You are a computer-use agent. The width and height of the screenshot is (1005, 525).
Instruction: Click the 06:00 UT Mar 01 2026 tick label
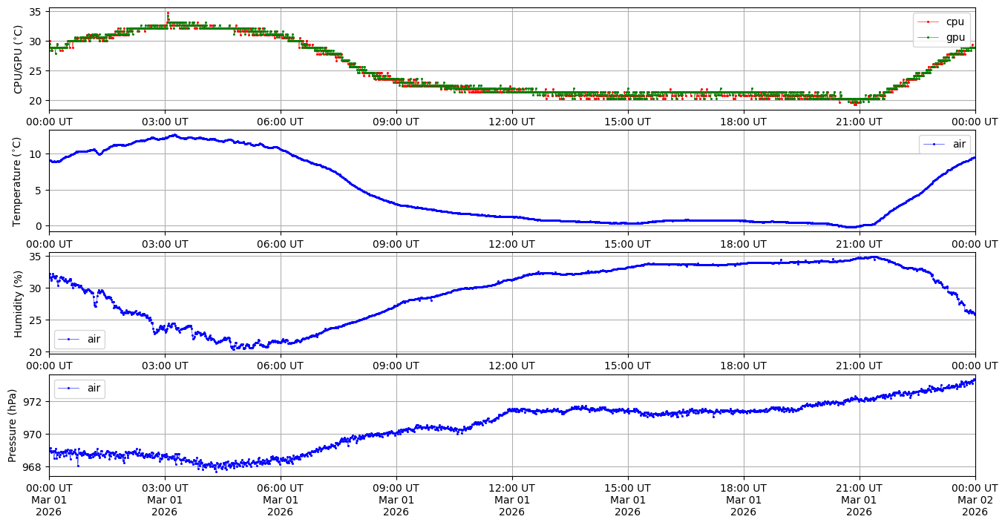(280, 500)
